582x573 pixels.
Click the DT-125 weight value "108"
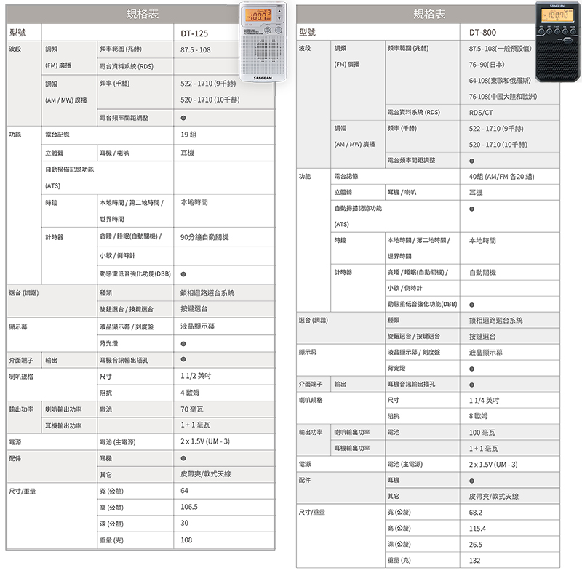pyautogui.click(x=186, y=540)
